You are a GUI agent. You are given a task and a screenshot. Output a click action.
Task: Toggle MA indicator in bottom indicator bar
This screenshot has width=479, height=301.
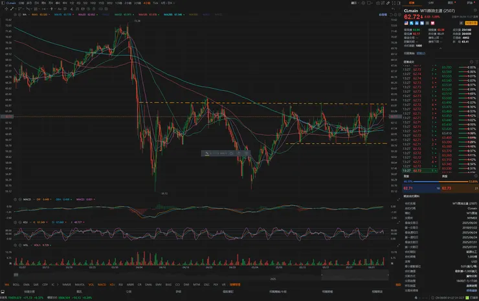click(x=6, y=285)
